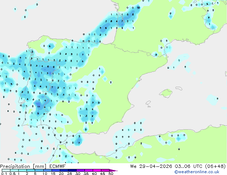Screen dimensions: 227x175
Task: Click the 1–2 mm legend color swatch
Action: point(23,170)
